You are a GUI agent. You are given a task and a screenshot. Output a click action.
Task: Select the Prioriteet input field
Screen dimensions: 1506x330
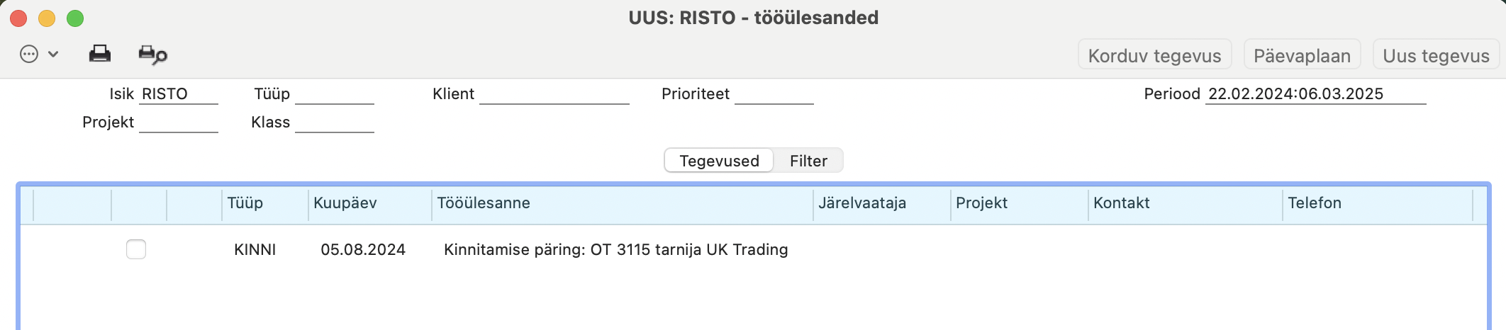coord(774,94)
